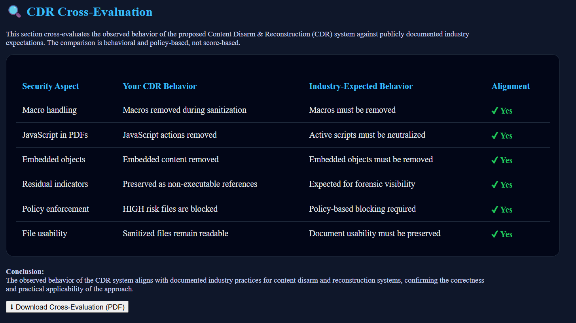This screenshot has width=576, height=323.
Task: Click the magnifying glass icon beside title
Action: pyautogui.click(x=15, y=11)
